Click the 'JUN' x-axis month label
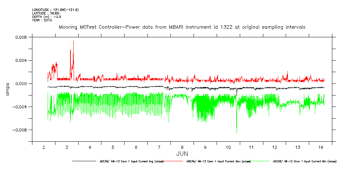The image size is (359, 179). (182, 154)
